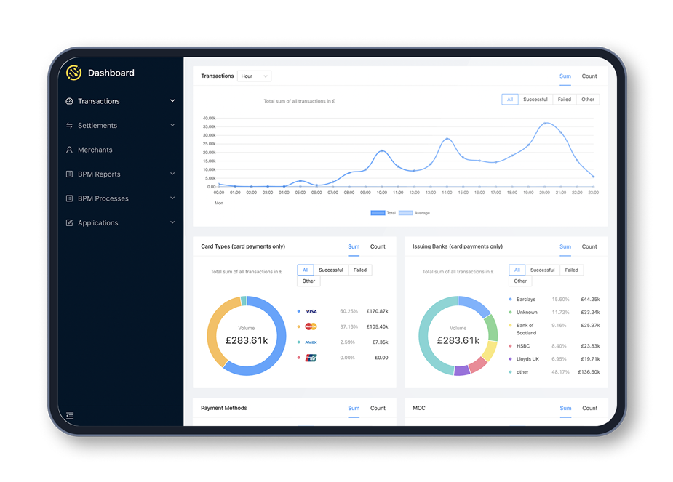Open the Merchants page link
This screenshot has width=673, height=482.
95,150
